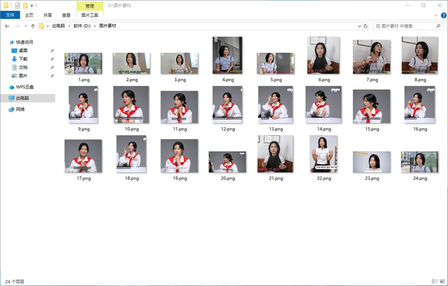
Task: Switch to the 查看 ribbon tab
Action: 66,15
